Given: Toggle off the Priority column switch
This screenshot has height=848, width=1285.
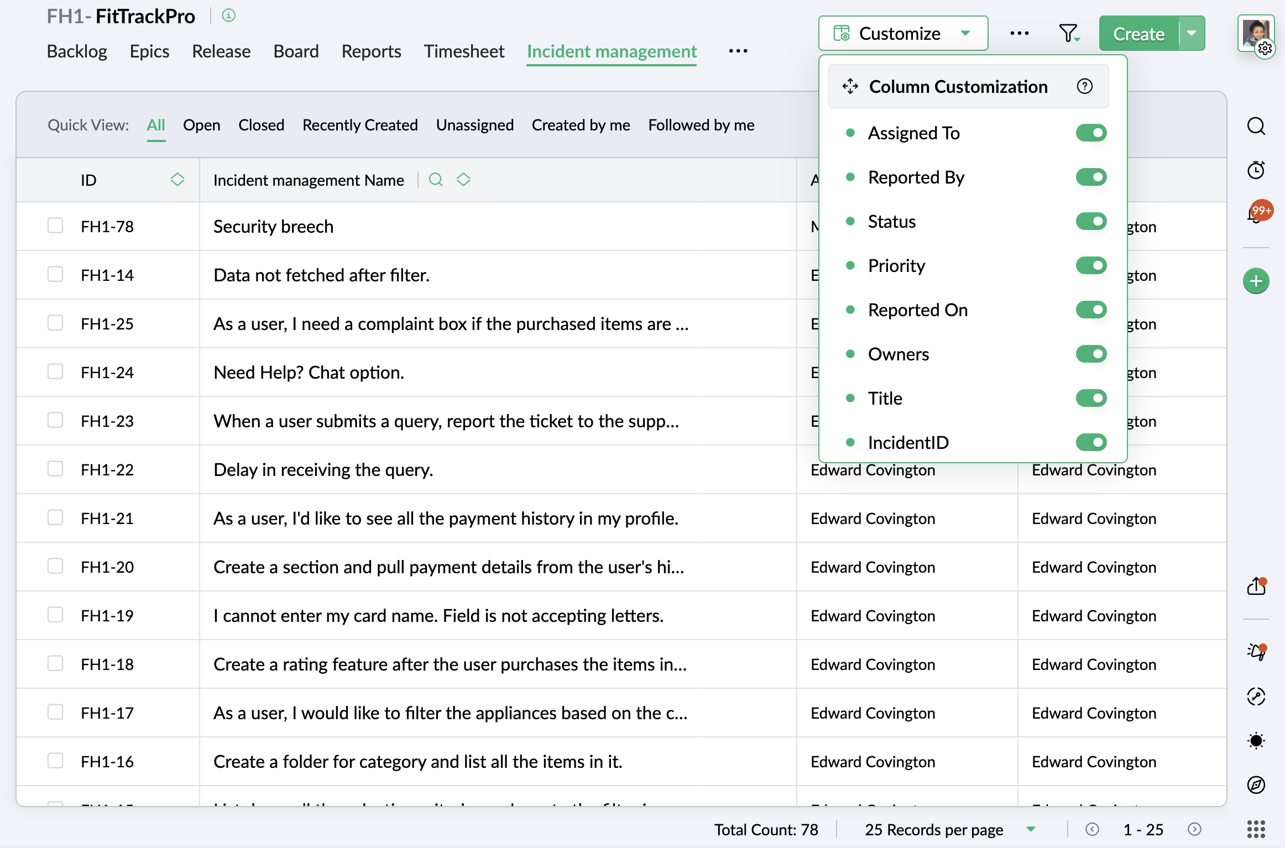Looking at the screenshot, I should 1090,265.
